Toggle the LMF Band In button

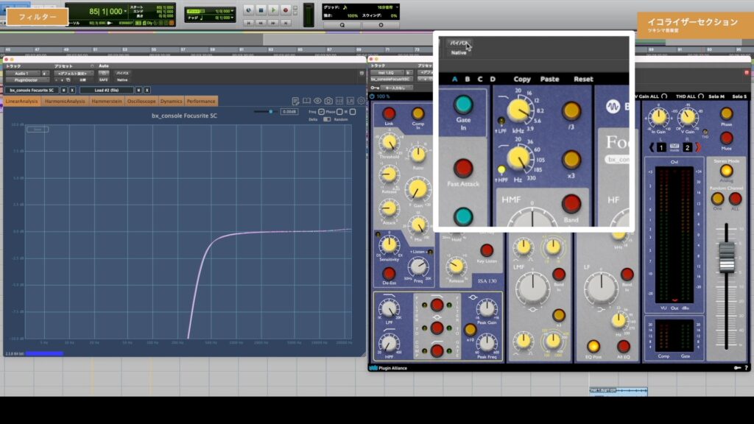559,274
